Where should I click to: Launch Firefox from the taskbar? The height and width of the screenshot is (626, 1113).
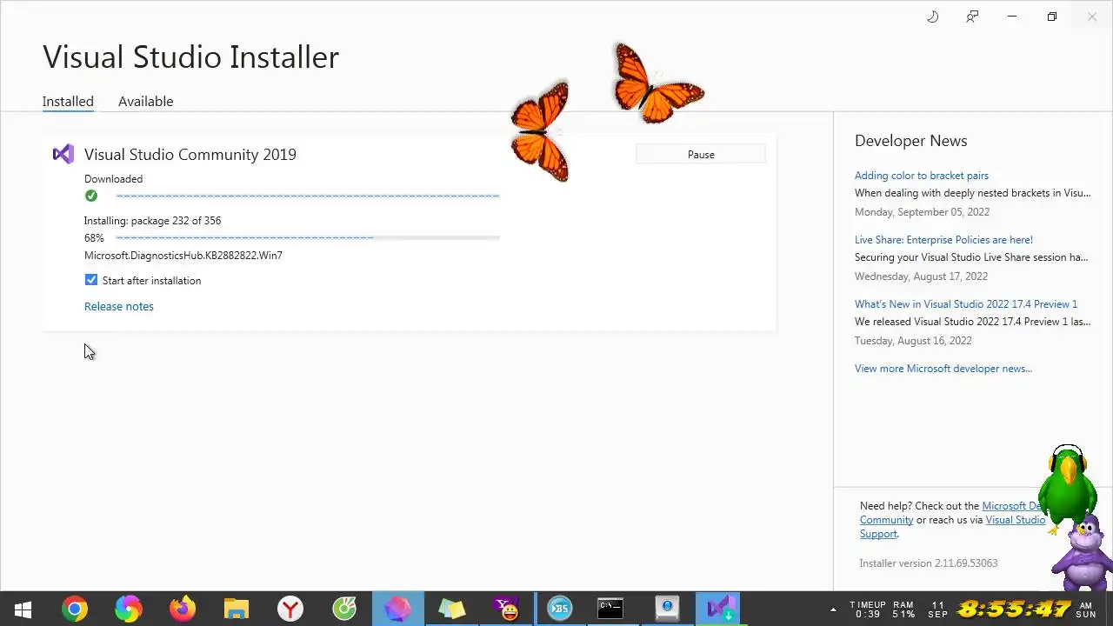[x=183, y=609]
